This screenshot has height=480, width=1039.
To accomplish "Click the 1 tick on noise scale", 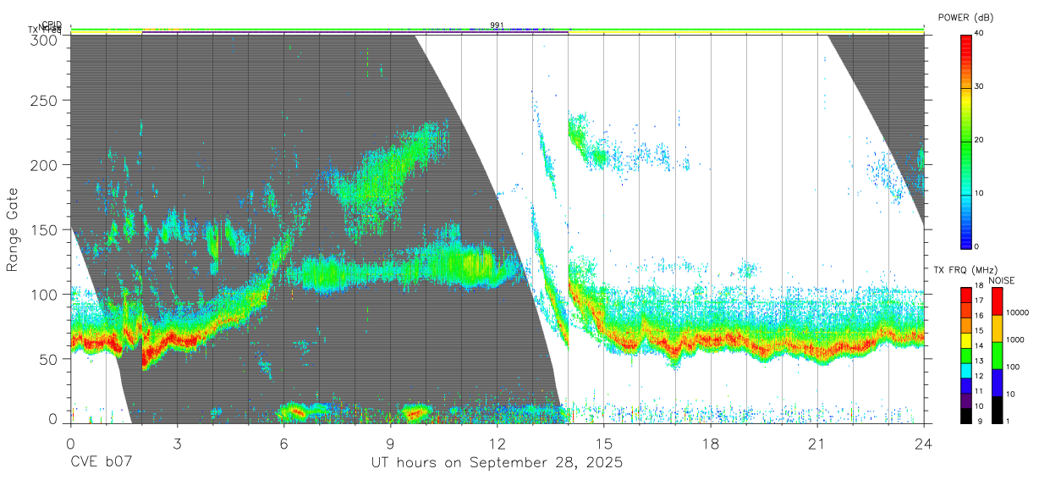I will pyautogui.click(x=1009, y=422).
